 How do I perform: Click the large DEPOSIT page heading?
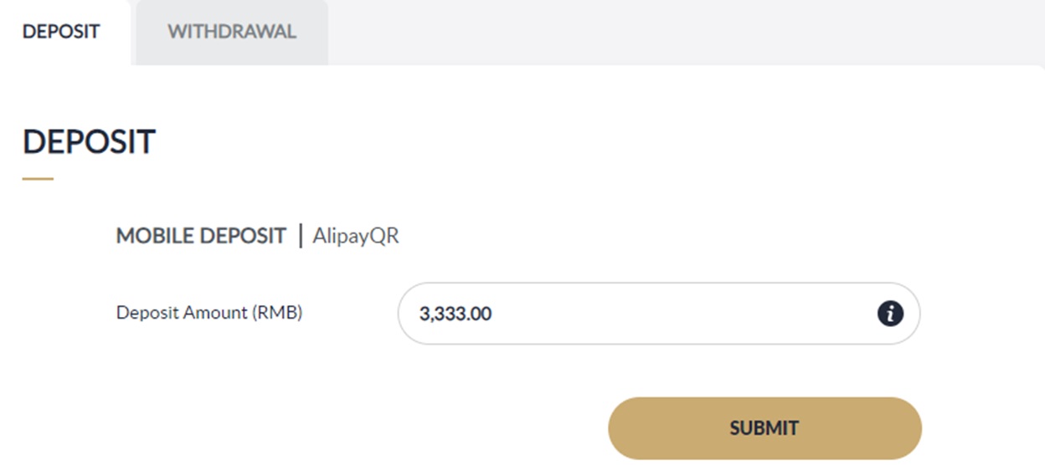[89, 142]
